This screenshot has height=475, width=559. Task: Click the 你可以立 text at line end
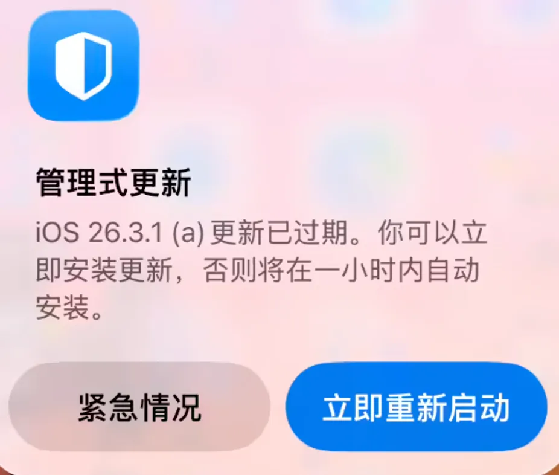click(432, 233)
